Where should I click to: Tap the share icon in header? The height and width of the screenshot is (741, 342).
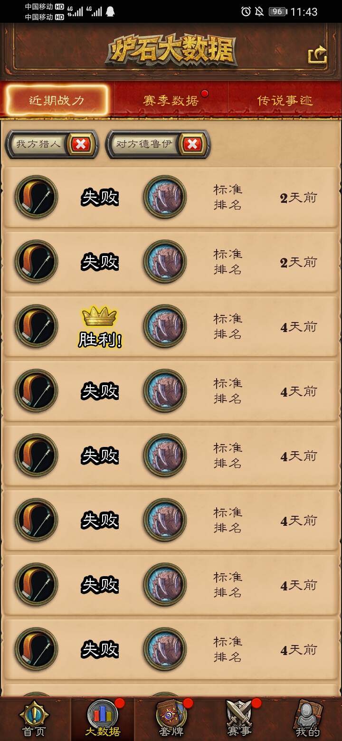coord(318,55)
